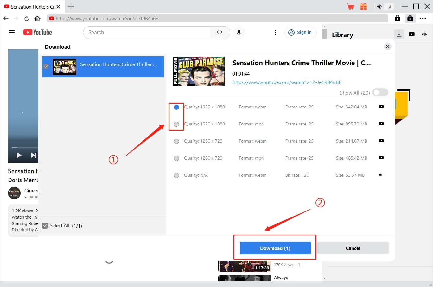
Task: Click the Club Paradise thumbnail in download list
Action: [x=64, y=67]
